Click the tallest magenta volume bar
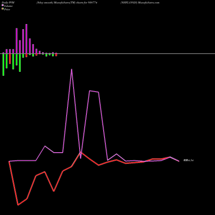Screen dimensions: 215x215 26,39
